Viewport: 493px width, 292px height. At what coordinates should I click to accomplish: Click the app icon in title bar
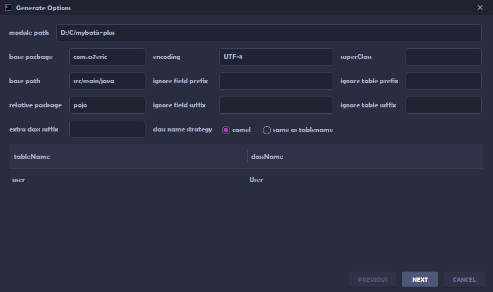coord(8,8)
